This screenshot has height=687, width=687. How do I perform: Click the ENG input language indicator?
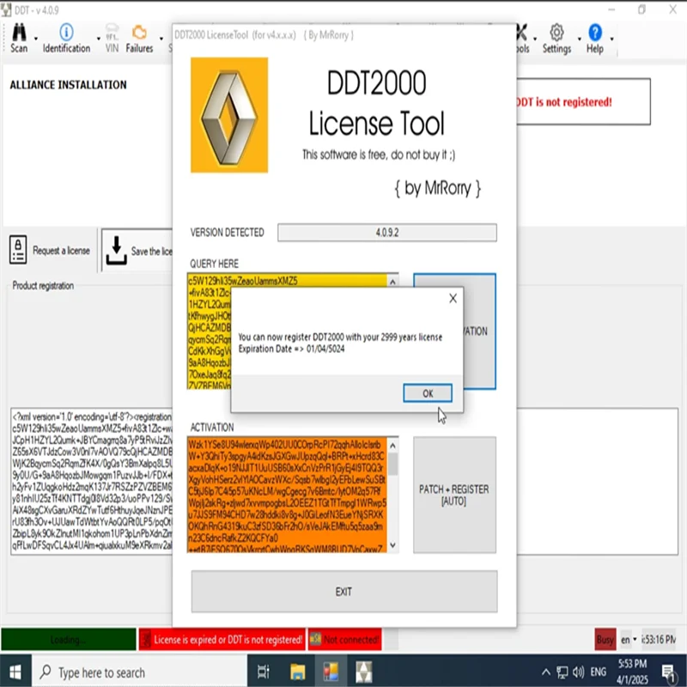[598, 672]
